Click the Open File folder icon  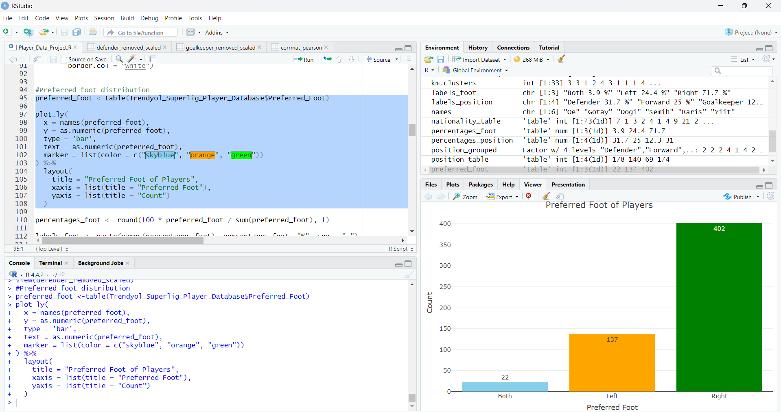click(x=44, y=32)
